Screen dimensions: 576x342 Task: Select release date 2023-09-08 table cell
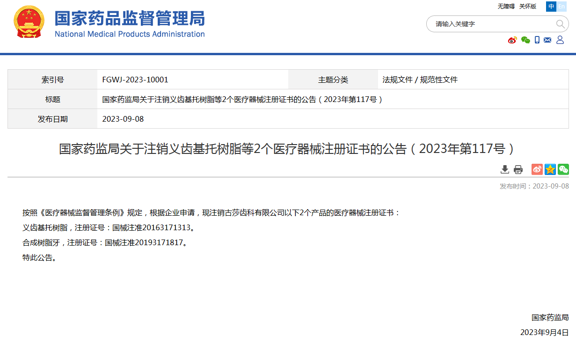pos(333,119)
